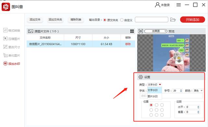Click the preview eye icon
The height and width of the screenshot is (127, 208).
tap(141, 31)
